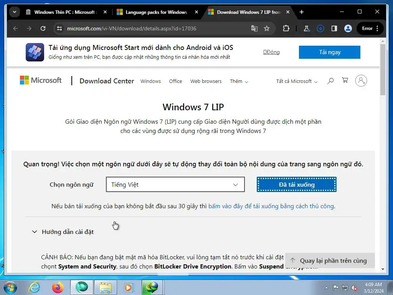Open the Error menu button

click(x=370, y=28)
